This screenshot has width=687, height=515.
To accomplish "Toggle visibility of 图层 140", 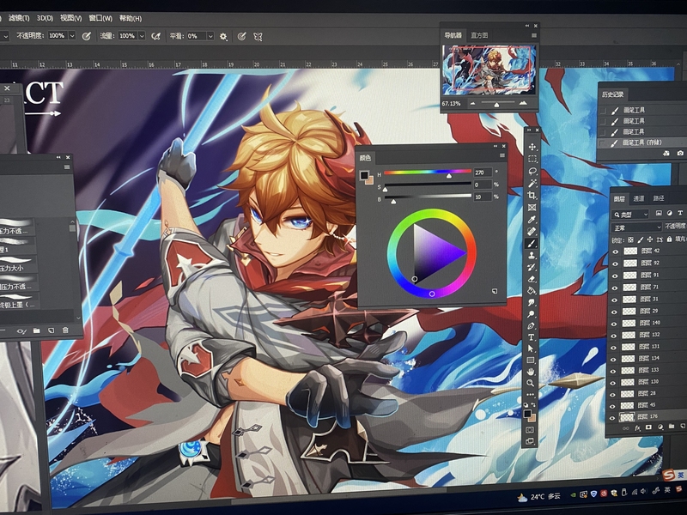I will click(x=614, y=324).
